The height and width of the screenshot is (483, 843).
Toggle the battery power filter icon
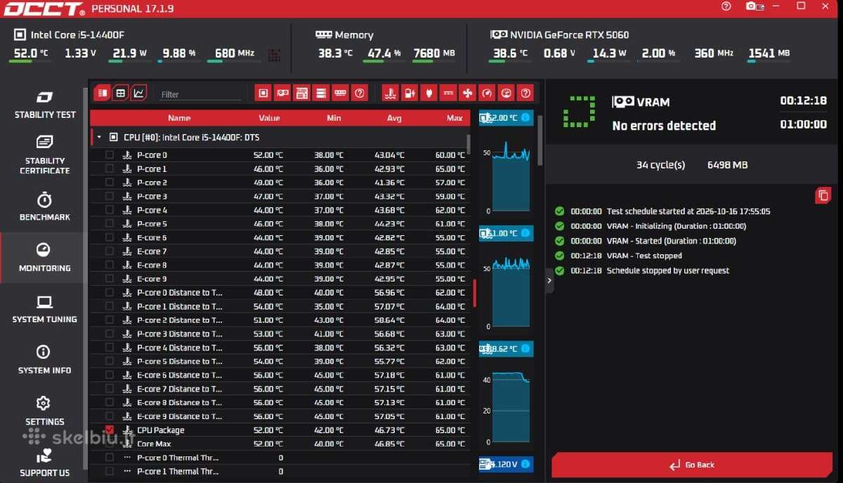point(410,93)
